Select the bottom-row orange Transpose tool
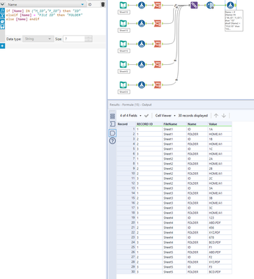Screen dimensions: 254x279 158,84
